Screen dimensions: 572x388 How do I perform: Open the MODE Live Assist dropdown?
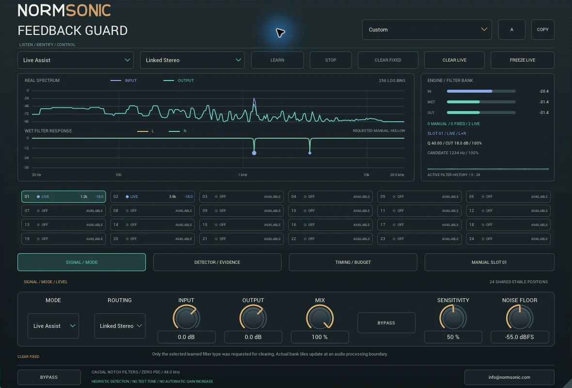53,326
